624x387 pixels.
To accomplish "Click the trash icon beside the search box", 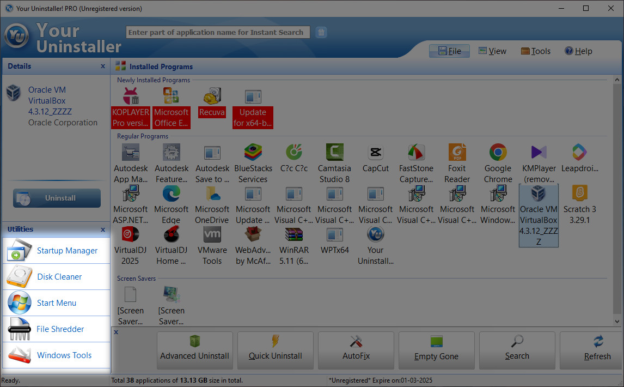I will (x=321, y=32).
